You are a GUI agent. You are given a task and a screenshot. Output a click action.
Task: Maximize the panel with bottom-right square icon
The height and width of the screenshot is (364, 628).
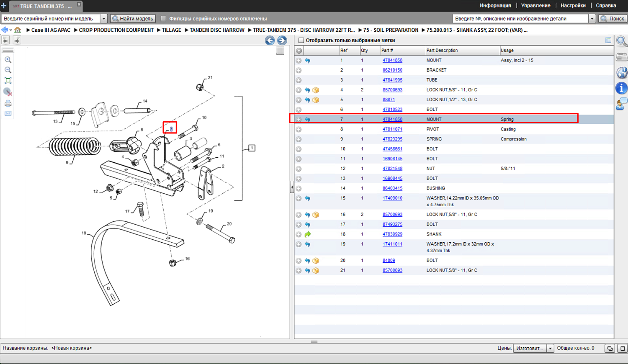[623, 348]
